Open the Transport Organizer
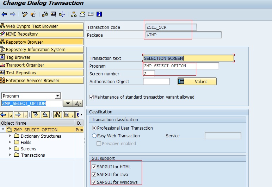This screenshot has width=272, height=187. click(42, 65)
